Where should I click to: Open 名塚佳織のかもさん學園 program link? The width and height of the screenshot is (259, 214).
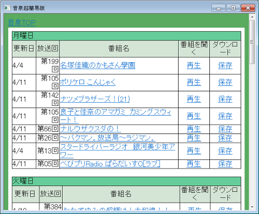98,65
